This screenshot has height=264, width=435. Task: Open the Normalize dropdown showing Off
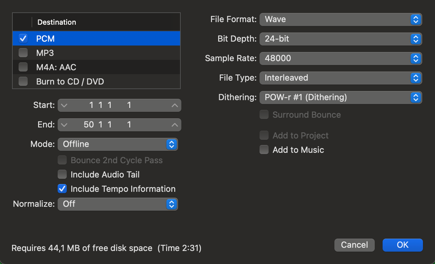[118, 204]
